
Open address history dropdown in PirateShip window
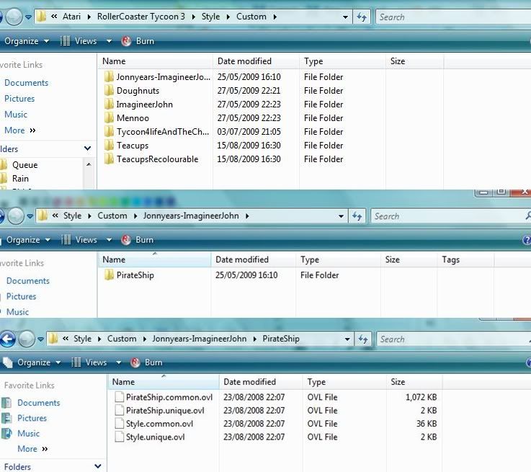(347, 339)
